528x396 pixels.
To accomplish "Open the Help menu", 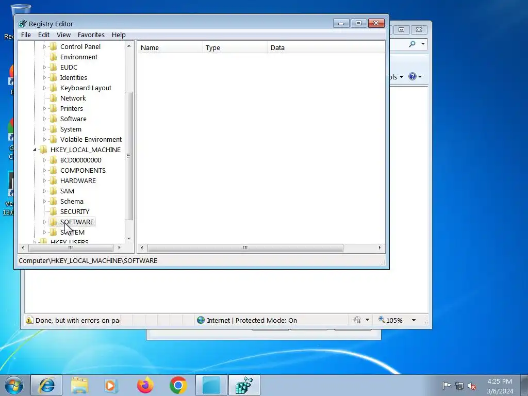I will click(119, 35).
